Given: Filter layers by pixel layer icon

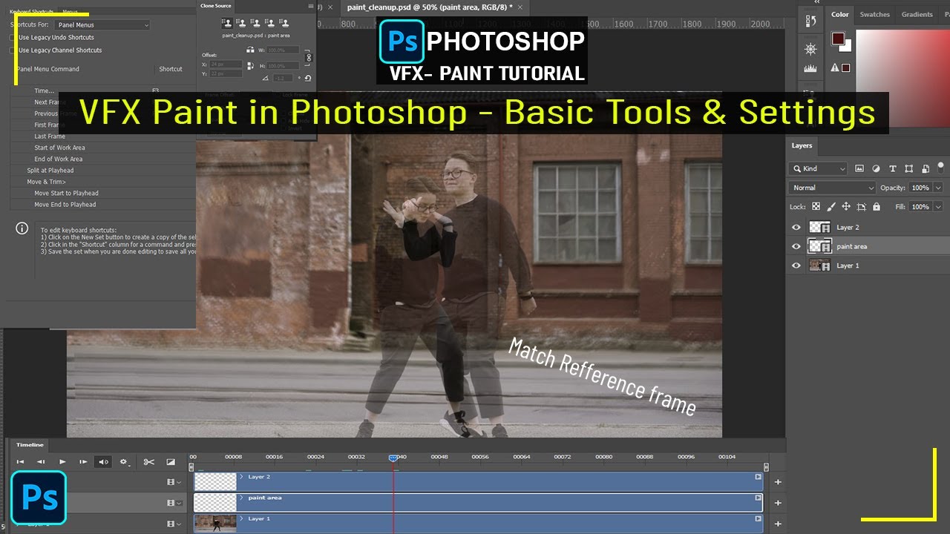Looking at the screenshot, I should pos(859,168).
